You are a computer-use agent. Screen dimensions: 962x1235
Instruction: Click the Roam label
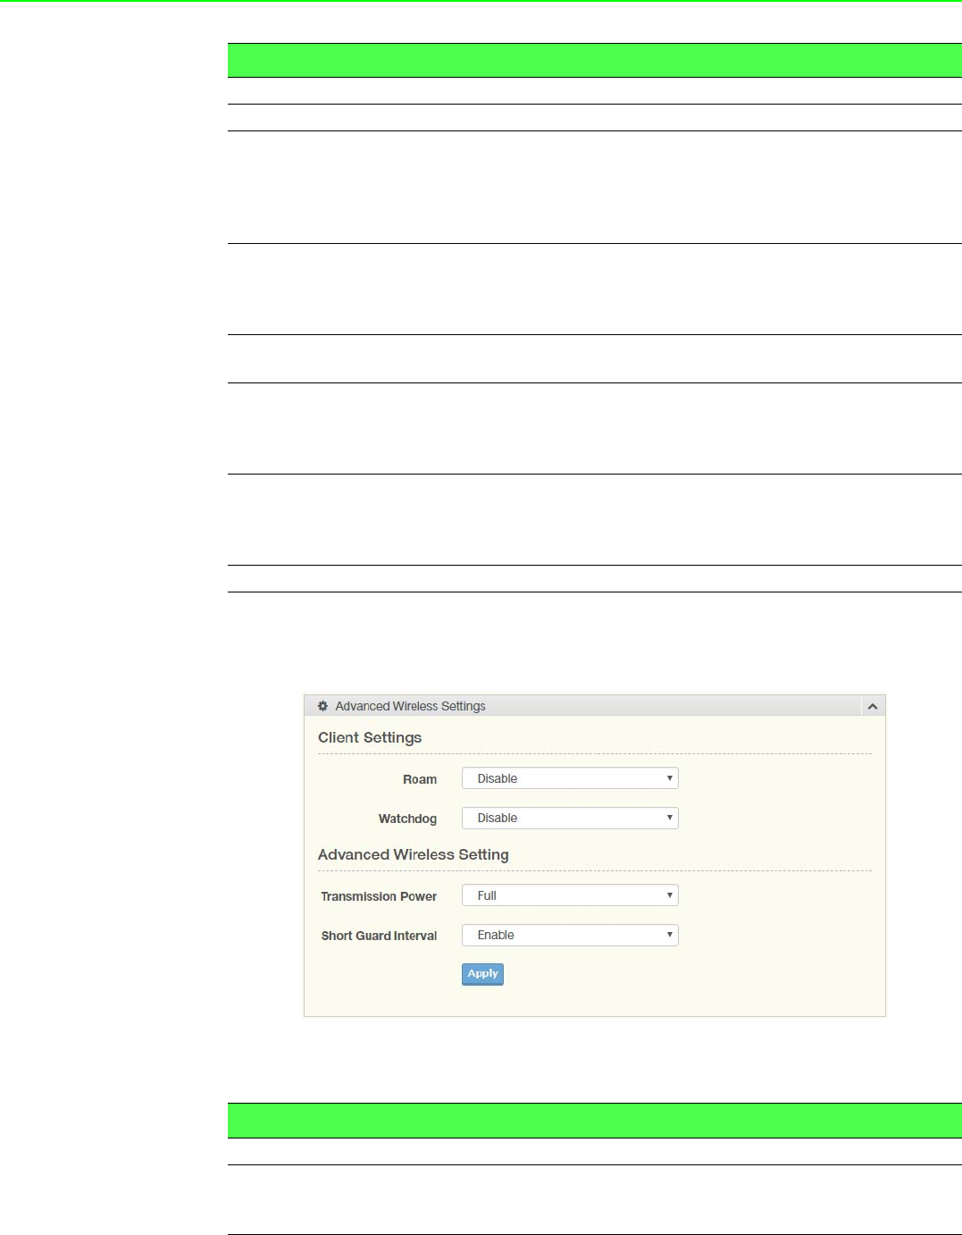coord(420,779)
